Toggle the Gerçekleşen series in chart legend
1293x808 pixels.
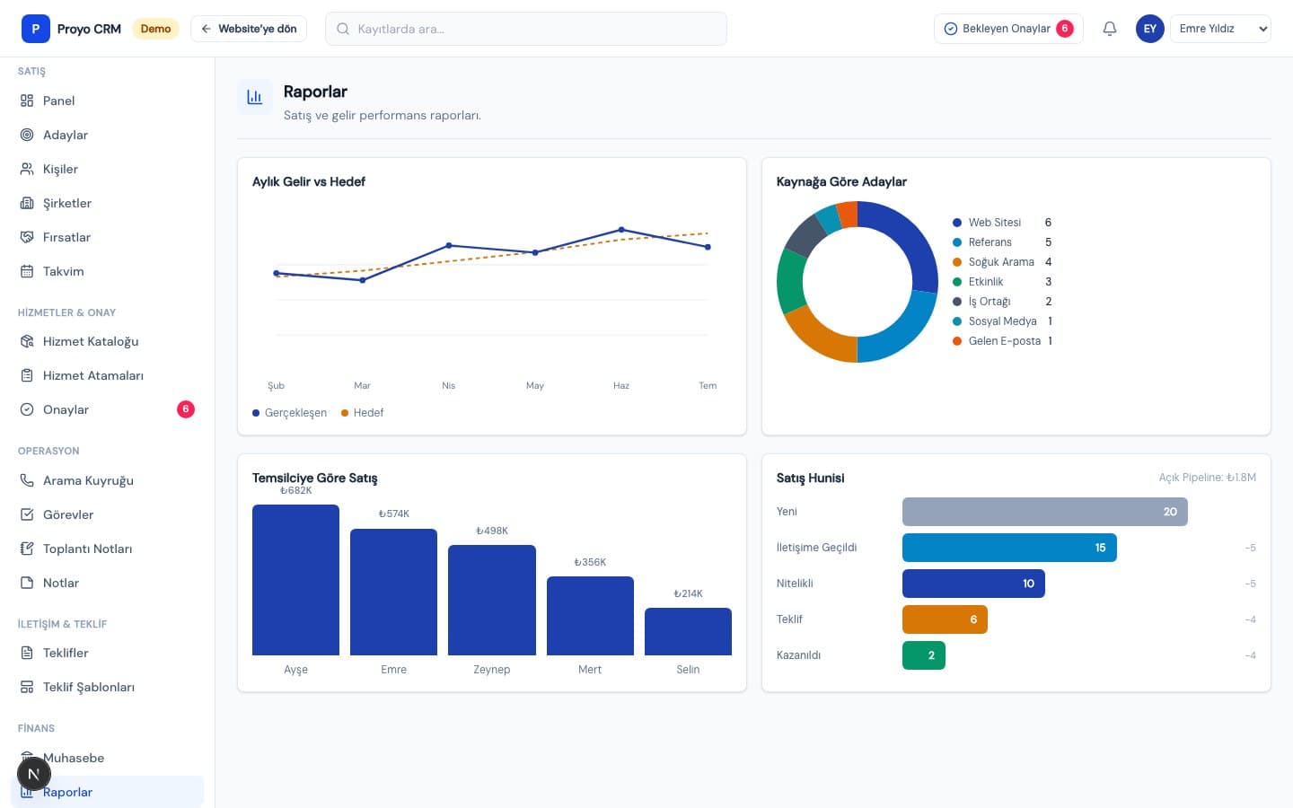click(x=289, y=413)
